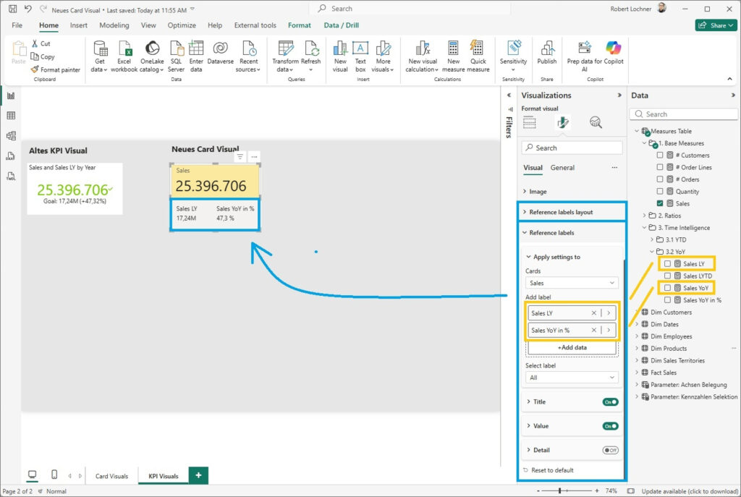Check the Quantity measure checkbox
Screen dimensions: 741x497
(x=659, y=192)
